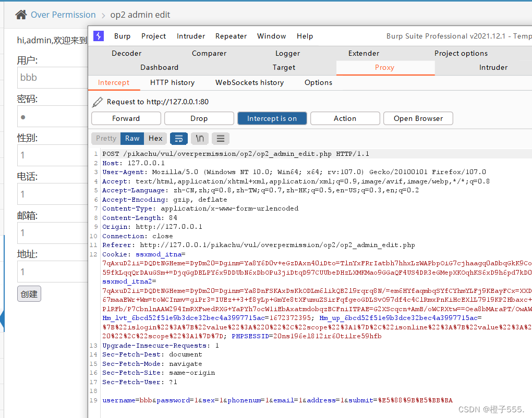
Task: Select the Proxy tab
Action: tap(385, 67)
